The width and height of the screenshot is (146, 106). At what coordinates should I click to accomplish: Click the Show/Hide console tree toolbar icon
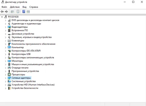(12, 12)
